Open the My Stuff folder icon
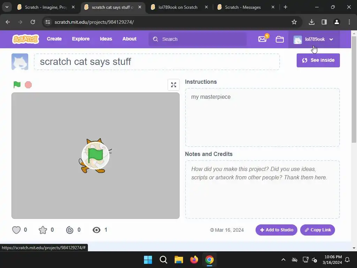Screen dimensions: 357x268 280,39
